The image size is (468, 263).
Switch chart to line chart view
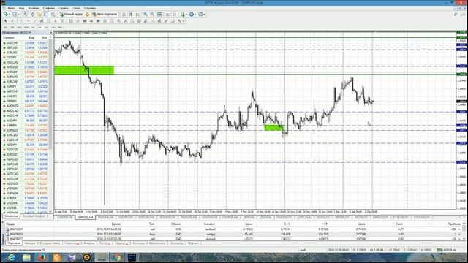137,15
